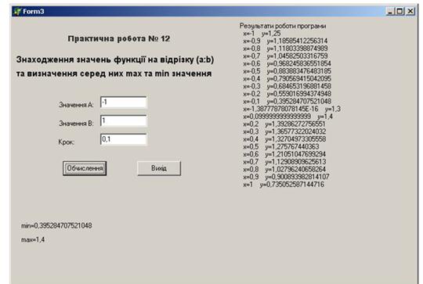Click the min=0,395284707521048 result
Viewport: 423px width, 284px height.
point(56,225)
